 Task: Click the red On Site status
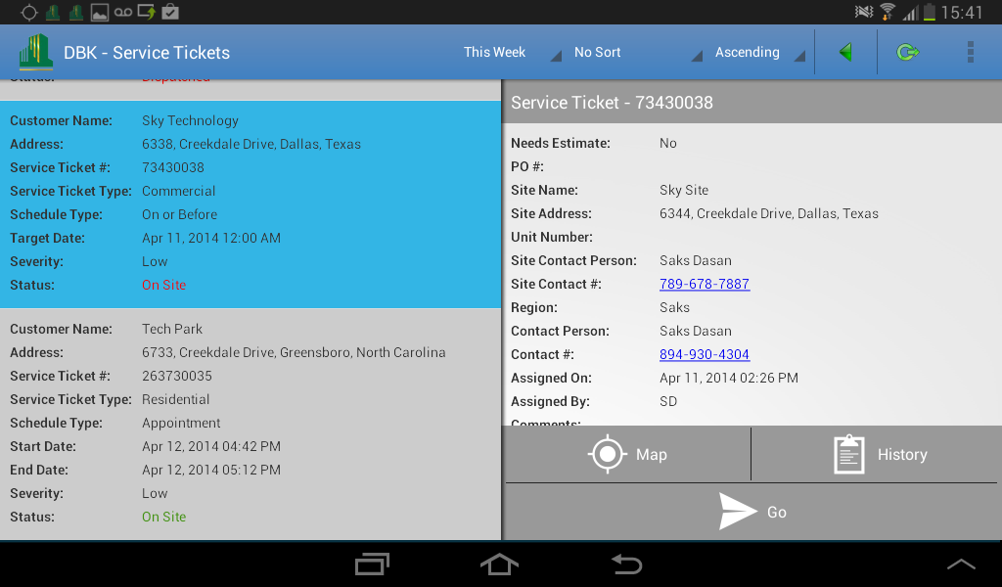point(163,285)
